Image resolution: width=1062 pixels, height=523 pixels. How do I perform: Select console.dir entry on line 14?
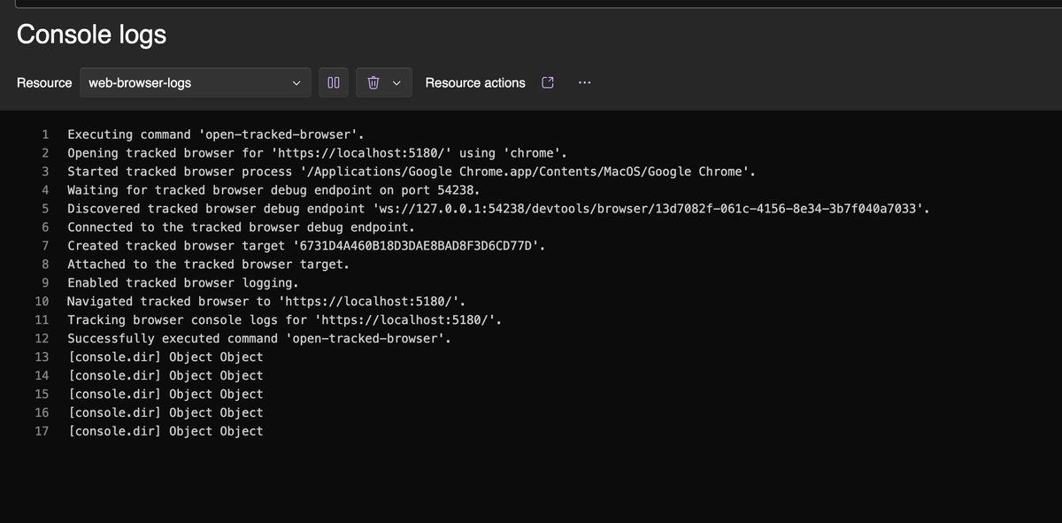[x=165, y=375]
